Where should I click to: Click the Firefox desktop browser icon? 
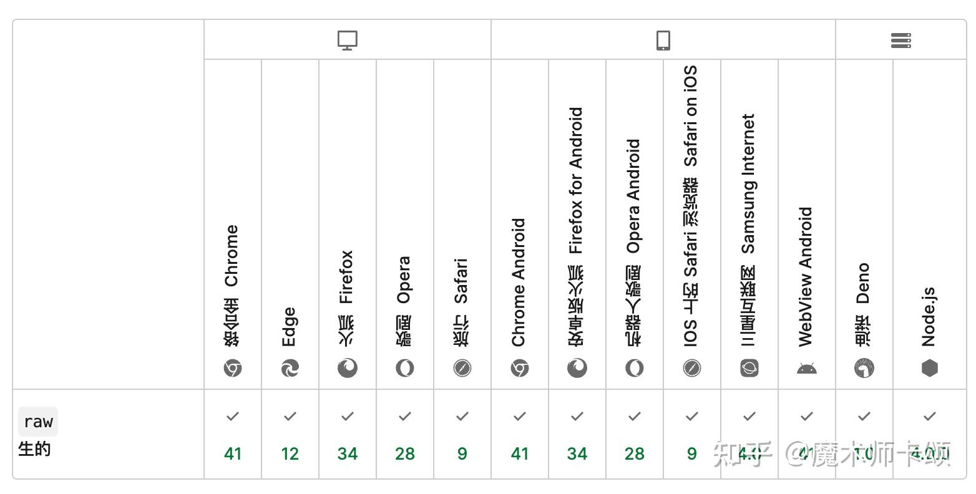[348, 369]
